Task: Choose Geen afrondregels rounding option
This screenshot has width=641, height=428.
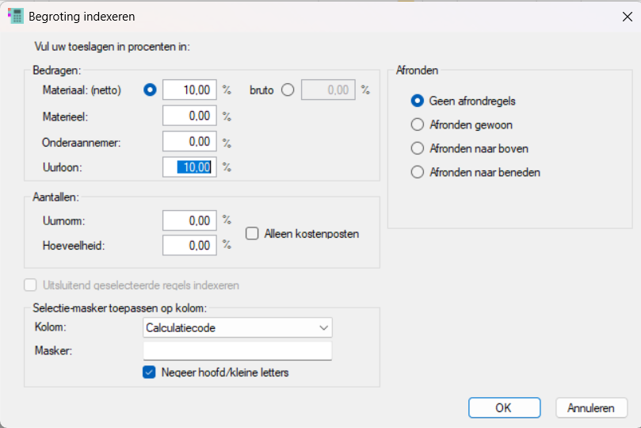Action: (418, 101)
